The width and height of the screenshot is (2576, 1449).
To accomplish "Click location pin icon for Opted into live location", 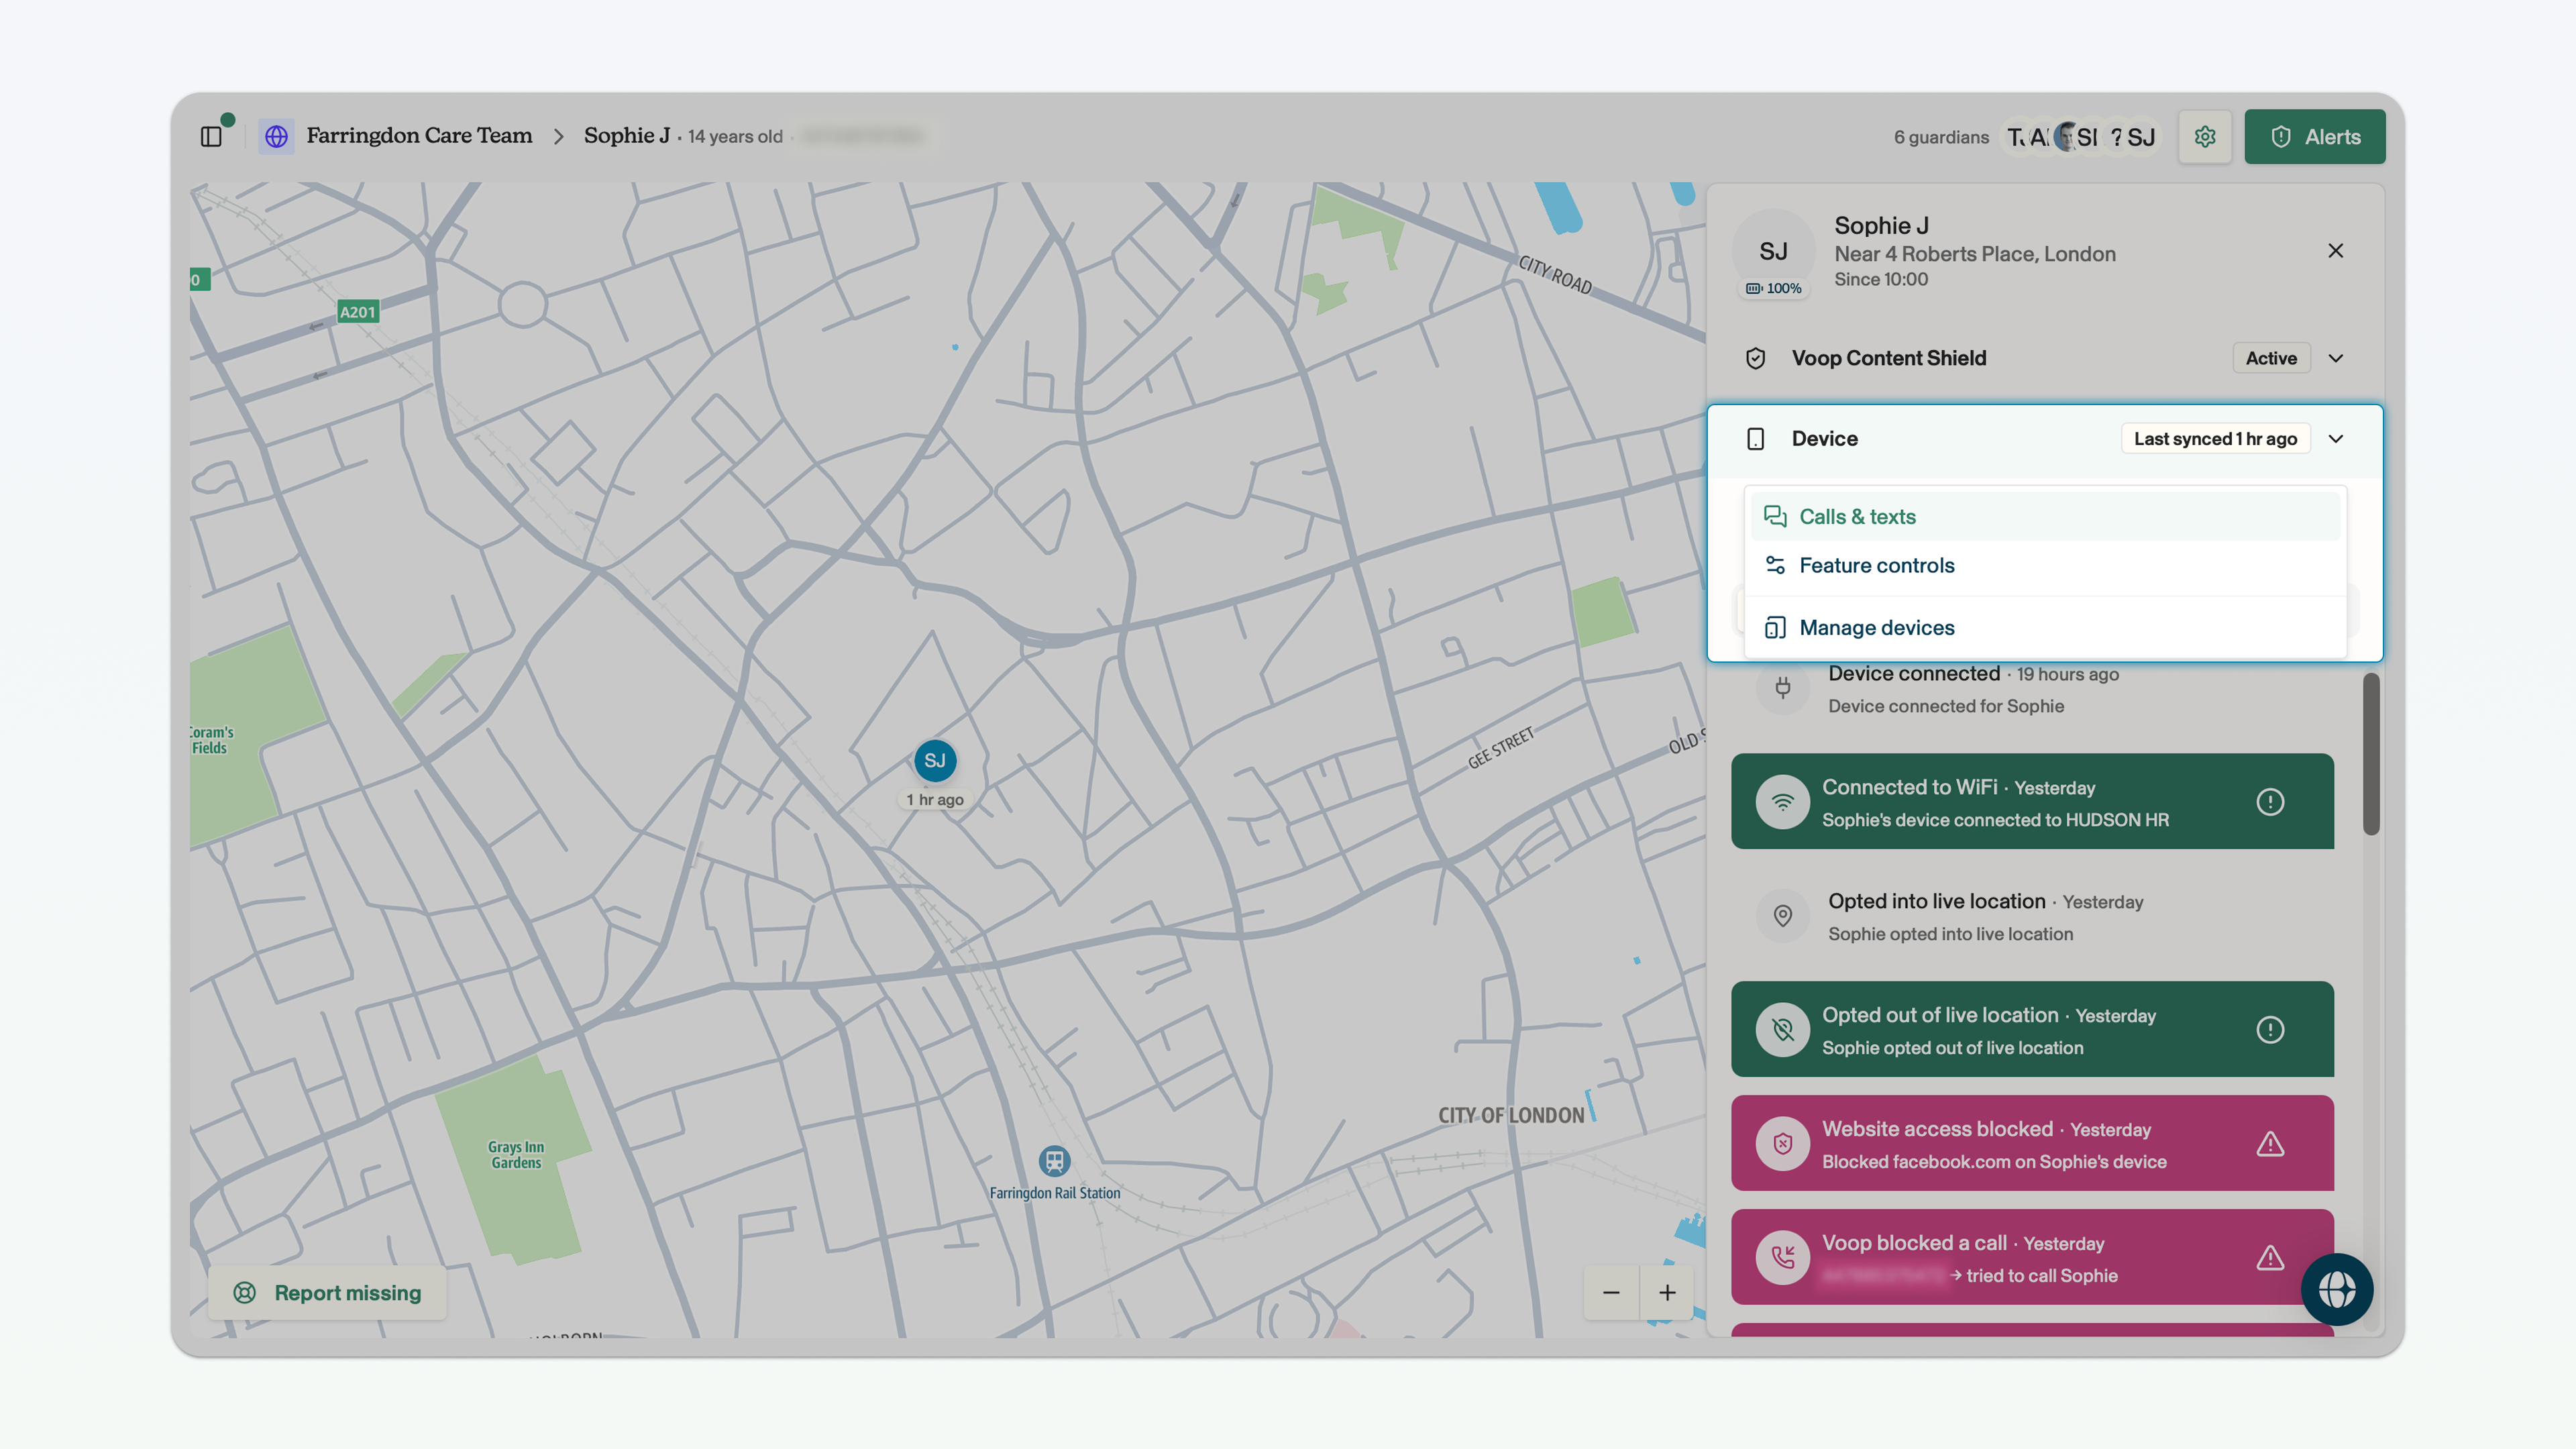I will tap(1782, 916).
